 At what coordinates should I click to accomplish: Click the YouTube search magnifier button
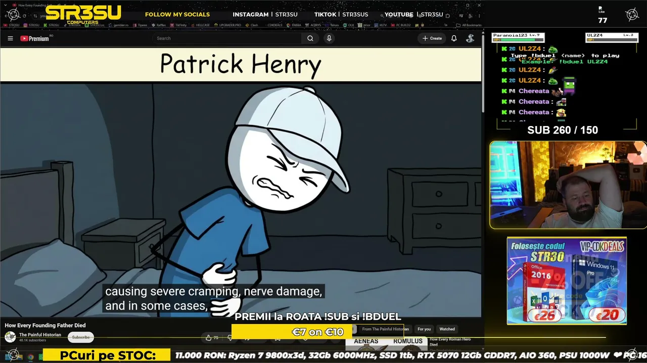(310, 38)
